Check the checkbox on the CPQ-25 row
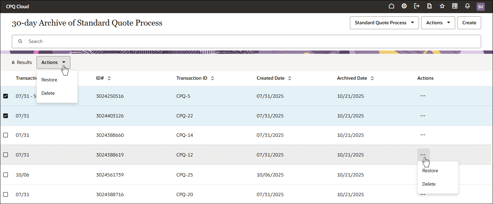The image size is (493, 204). click(x=6, y=175)
